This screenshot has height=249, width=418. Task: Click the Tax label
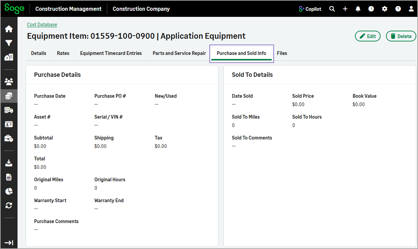(158, 138)
